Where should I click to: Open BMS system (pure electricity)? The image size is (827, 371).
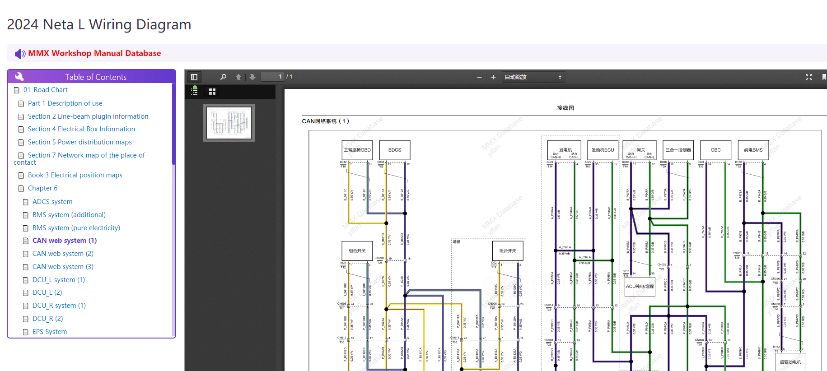[76, 228]
